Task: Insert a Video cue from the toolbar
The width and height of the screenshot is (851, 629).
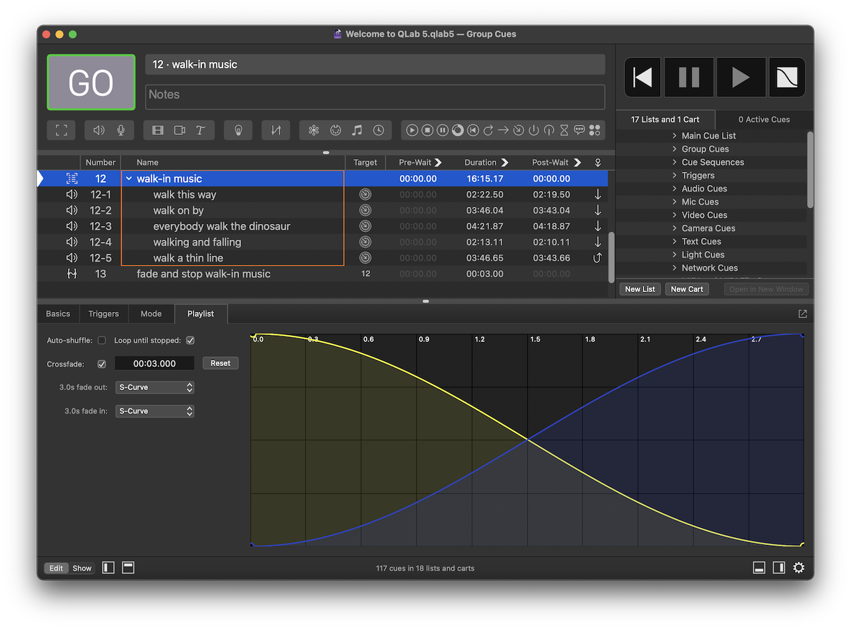Action: [157, 129]
